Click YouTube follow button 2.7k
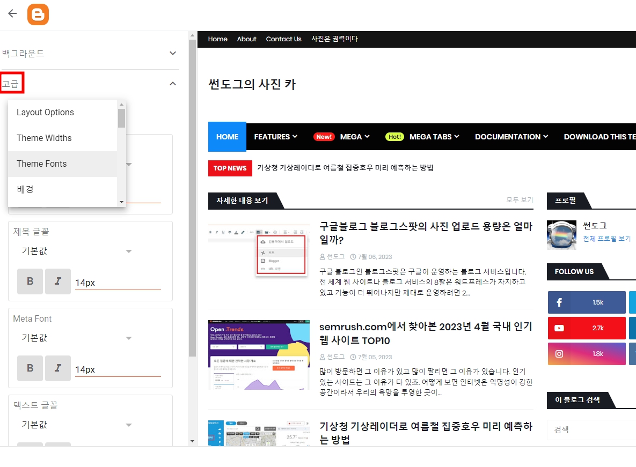The image size is (636, 467). [587, 328]
